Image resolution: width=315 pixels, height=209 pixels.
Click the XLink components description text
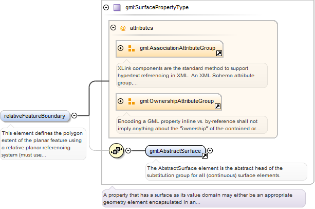click(191, 75)
